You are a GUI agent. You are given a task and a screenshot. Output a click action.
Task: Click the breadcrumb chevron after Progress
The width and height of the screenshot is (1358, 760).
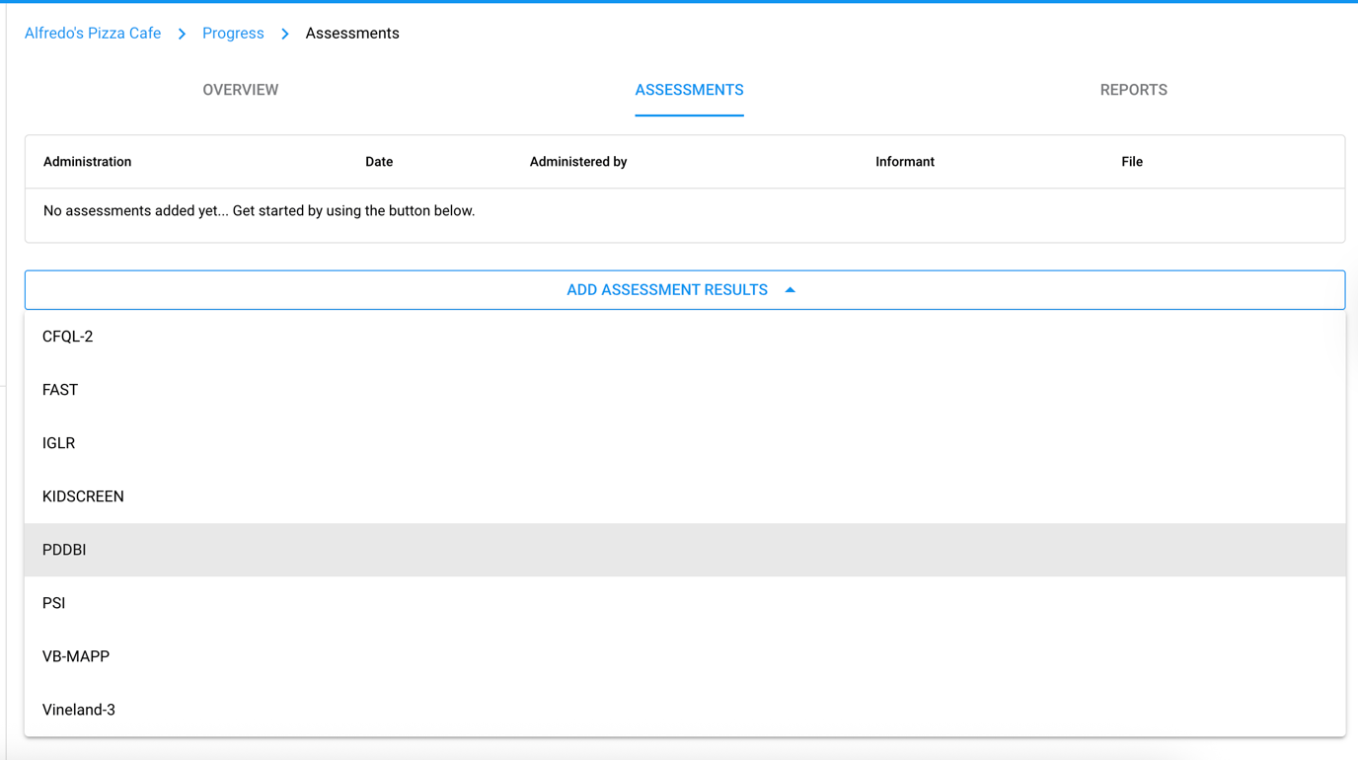point(284,33)
